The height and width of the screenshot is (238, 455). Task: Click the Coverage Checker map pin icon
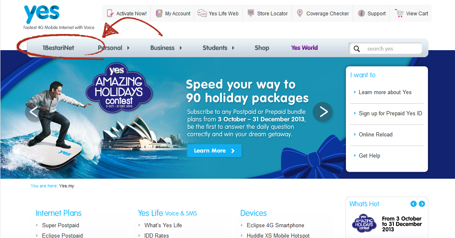300,13
